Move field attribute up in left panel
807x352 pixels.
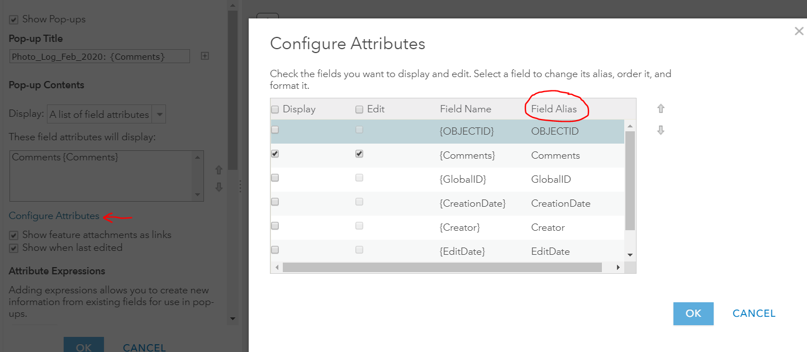(219, 170)
